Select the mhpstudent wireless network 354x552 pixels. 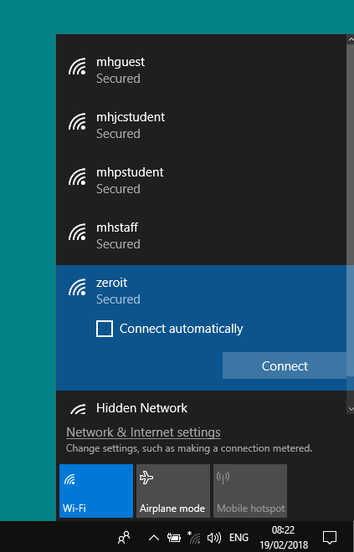[201, 181]
